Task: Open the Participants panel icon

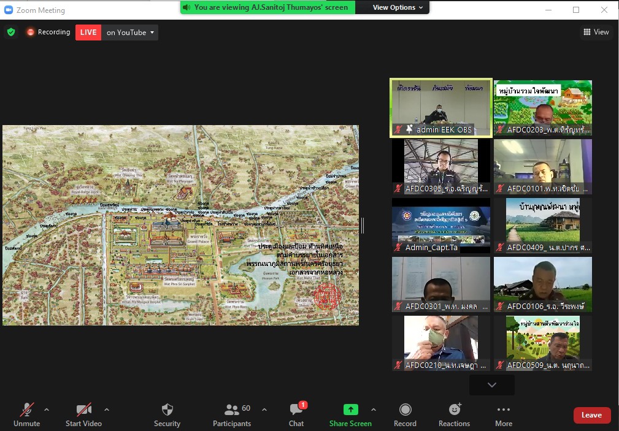Action: tap(231, 410)
